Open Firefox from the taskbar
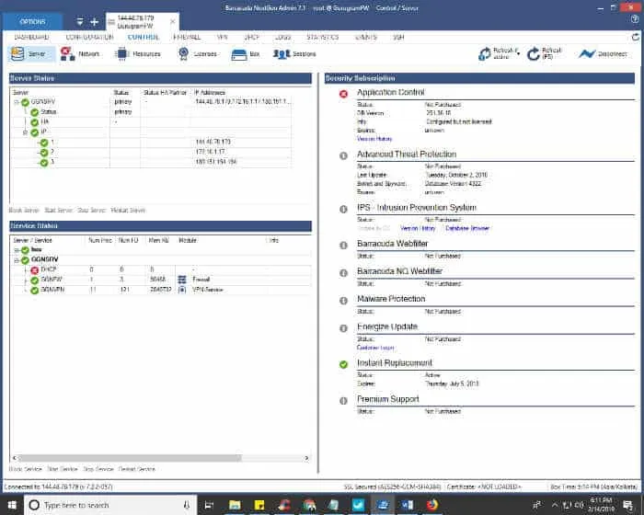644x515 pixels. 431,505
